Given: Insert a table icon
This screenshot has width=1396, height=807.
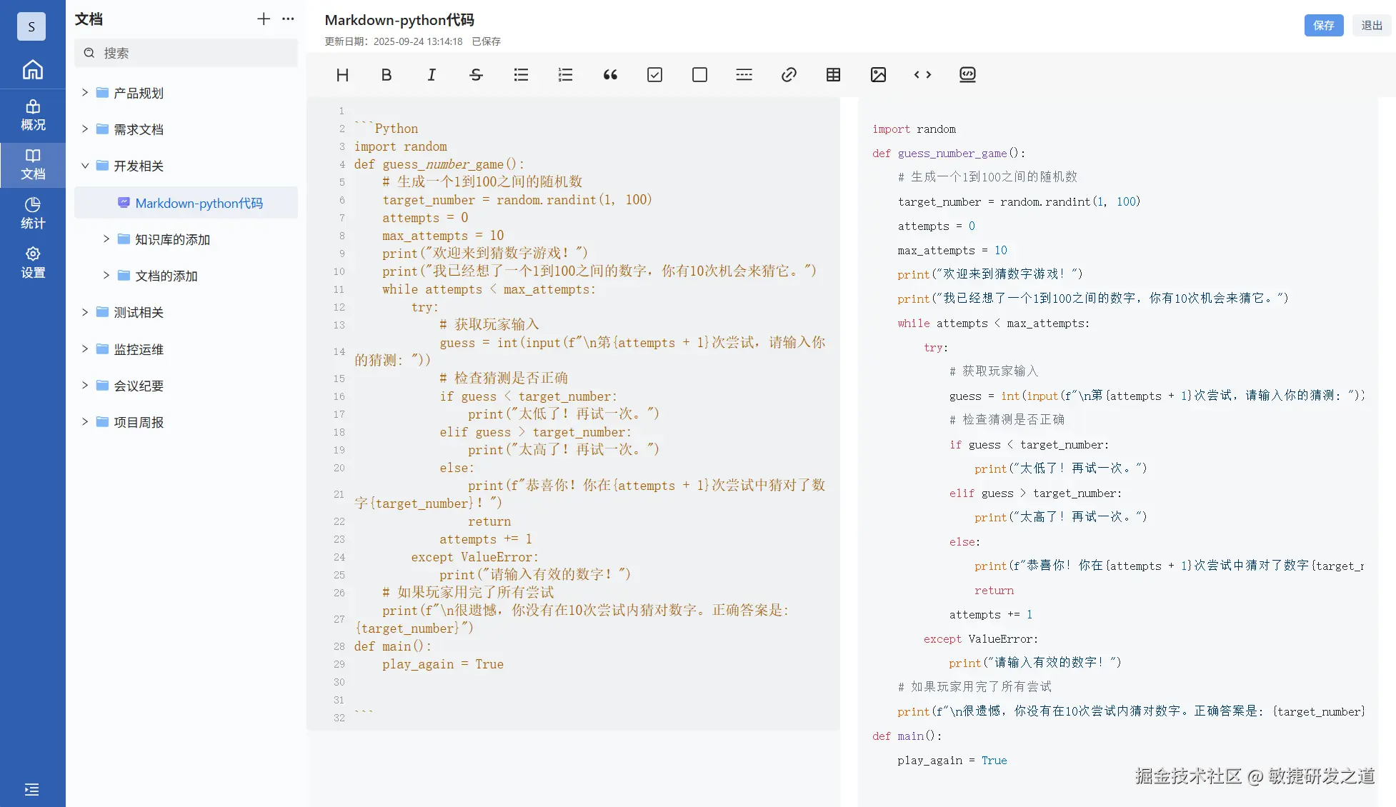Looking at the screenshot, I should (833, 75).
